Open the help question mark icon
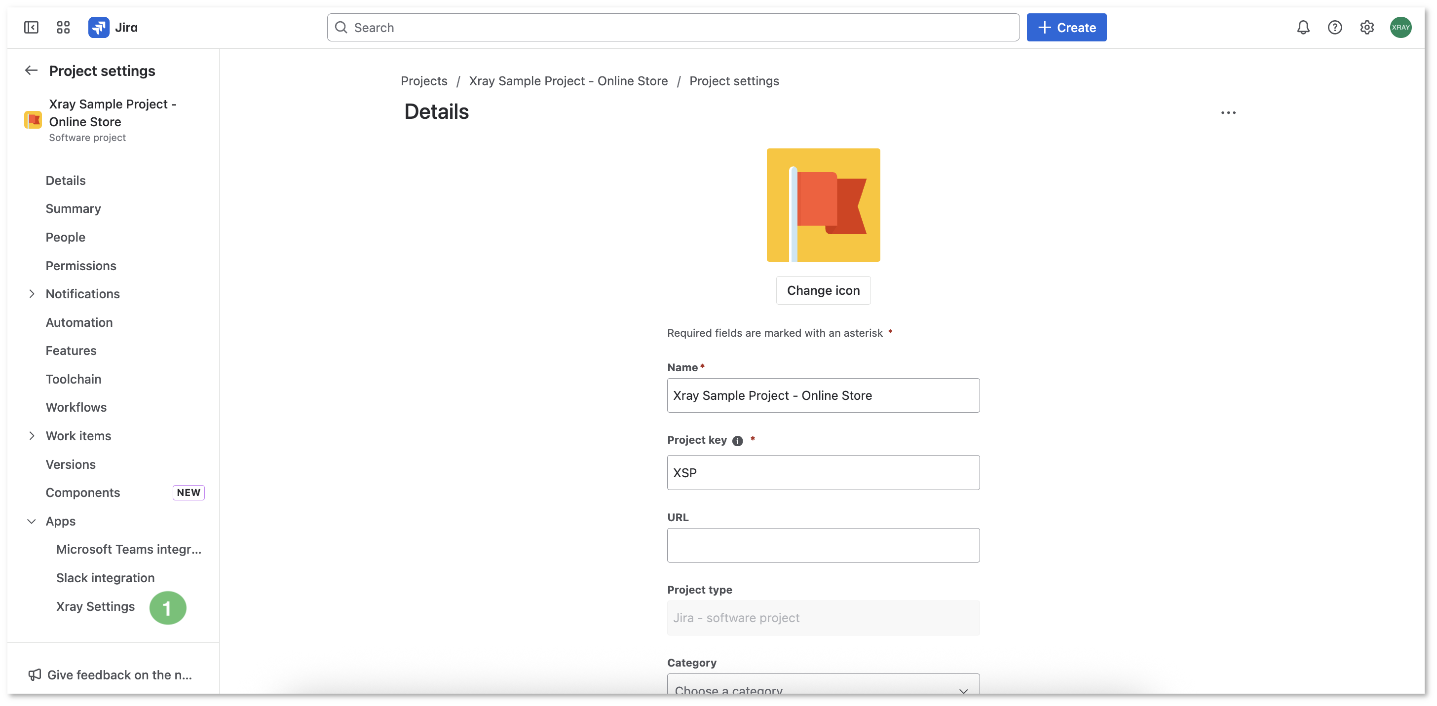 1334,27
